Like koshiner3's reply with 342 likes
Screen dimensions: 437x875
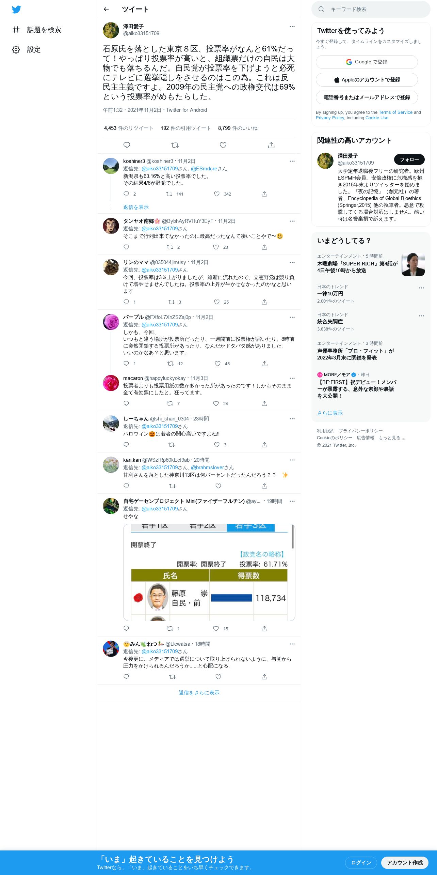point(217,194)
